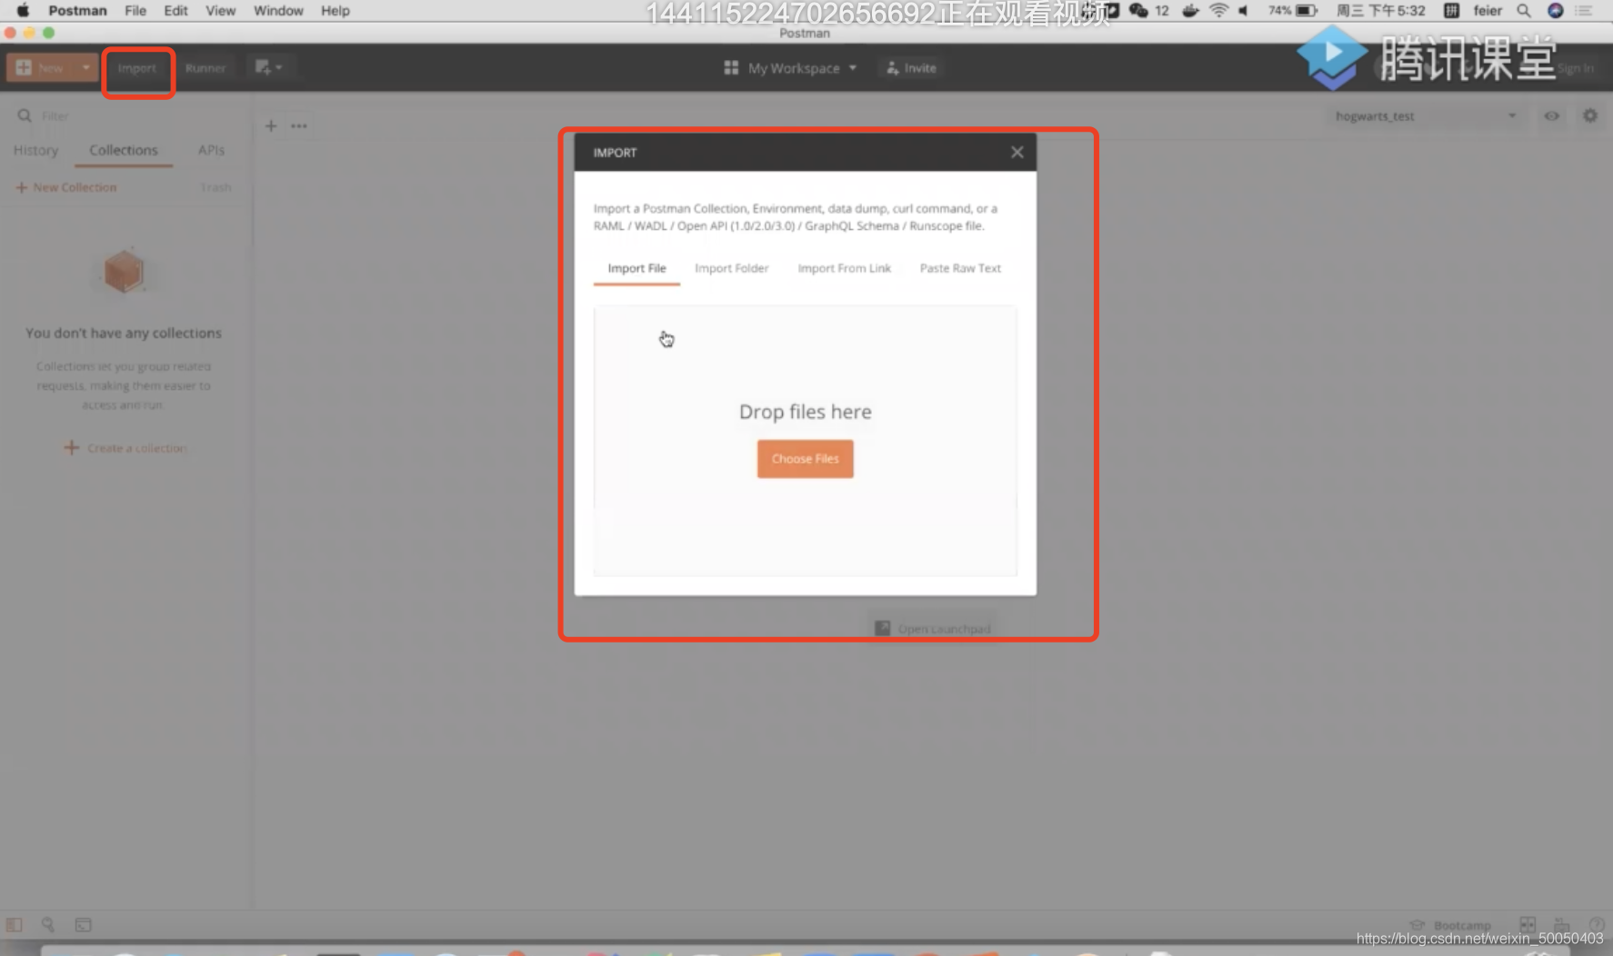The width and height of the screenshot is (1613, 956).
Task: Open the hogwarts_test environment dropdown
Action: (x=1426, y=115)
